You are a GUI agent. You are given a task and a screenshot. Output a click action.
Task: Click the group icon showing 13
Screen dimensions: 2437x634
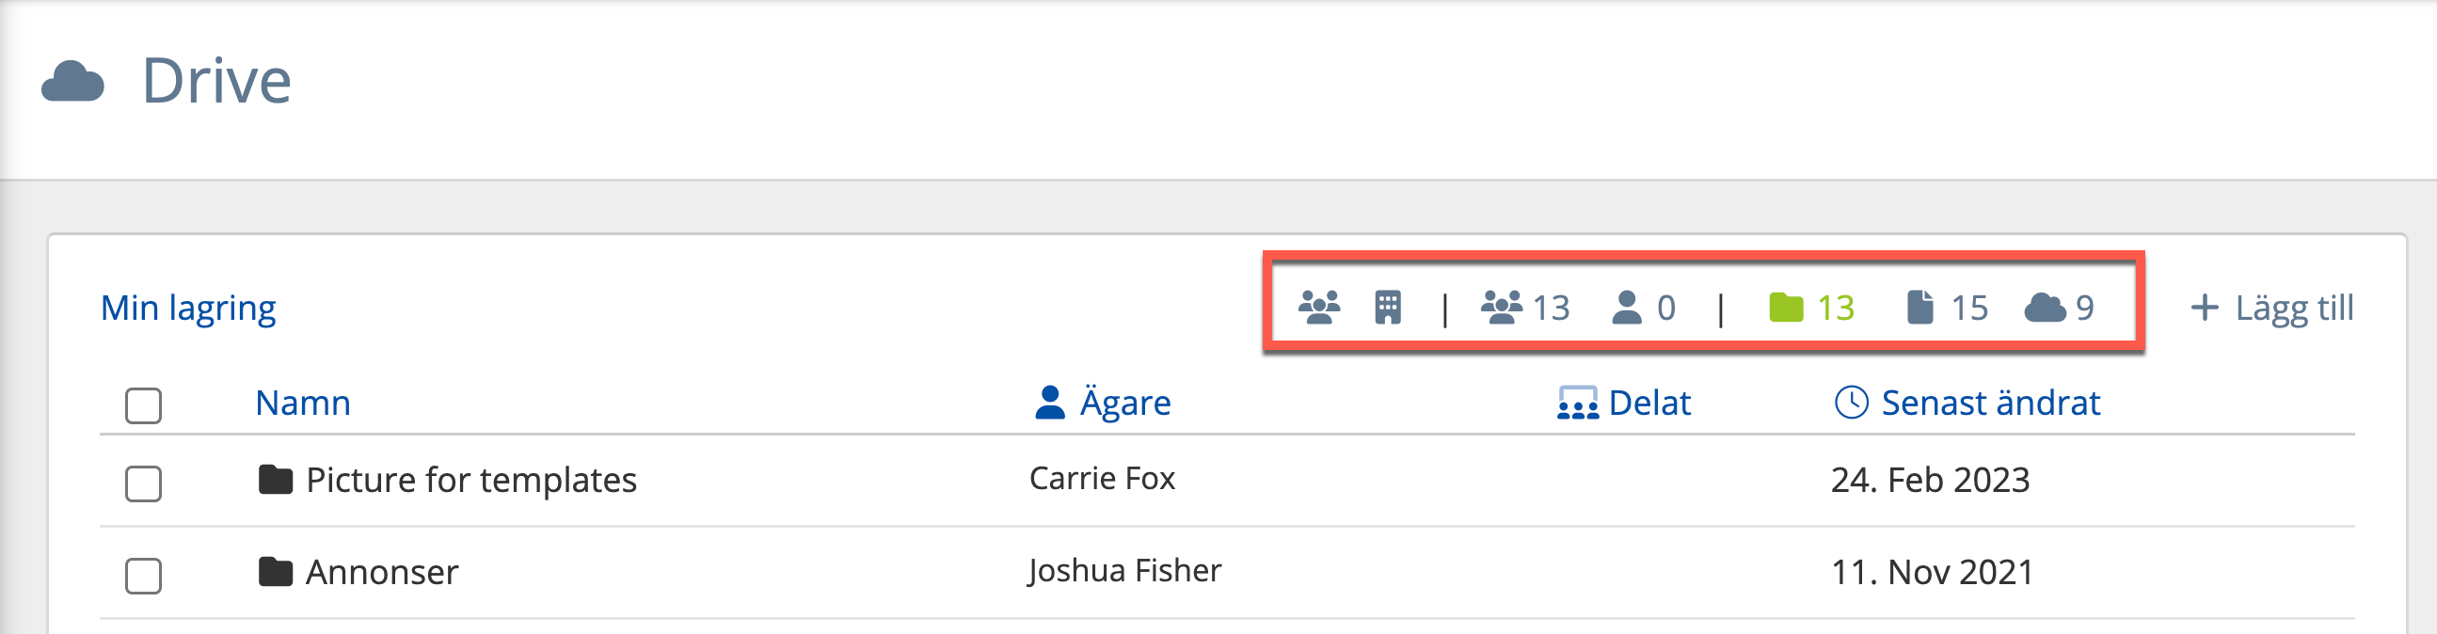(1502, 308)
